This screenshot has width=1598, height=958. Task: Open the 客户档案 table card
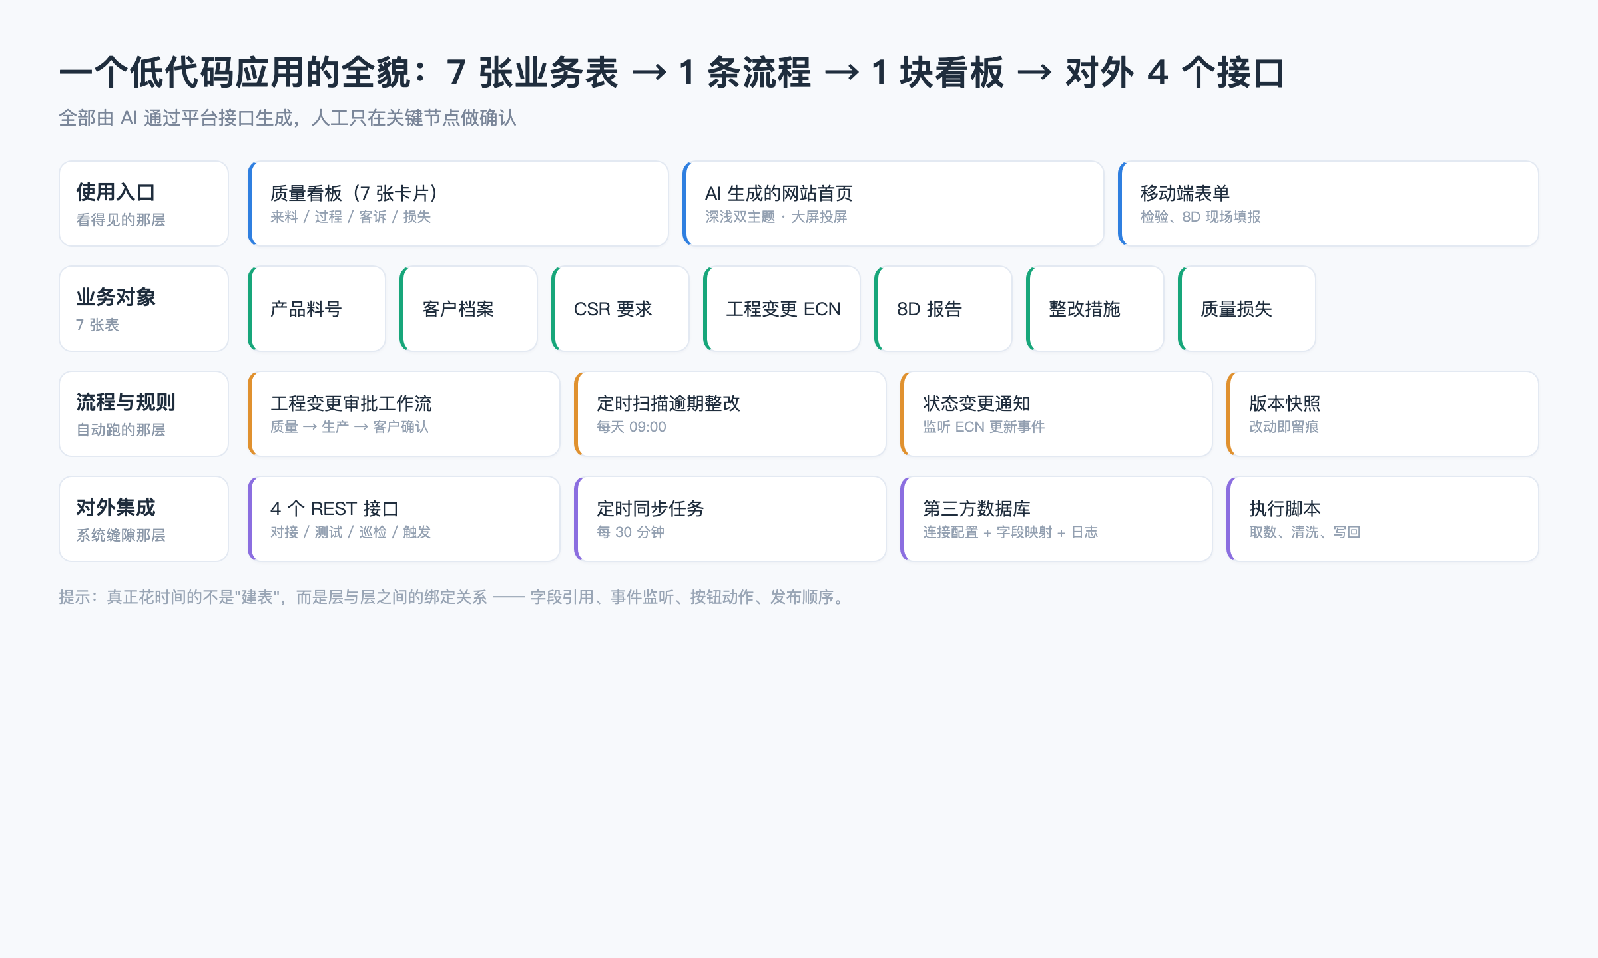click(468, 309)
